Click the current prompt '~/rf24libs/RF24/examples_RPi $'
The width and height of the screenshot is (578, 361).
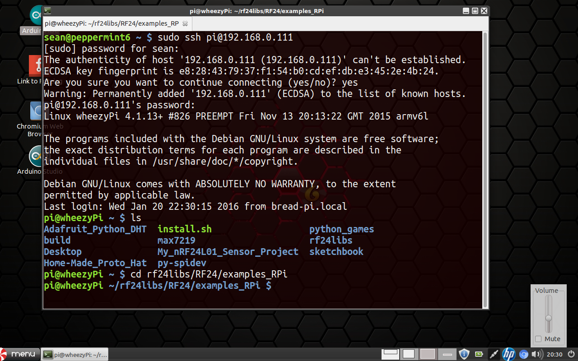[x=190, y=286]
